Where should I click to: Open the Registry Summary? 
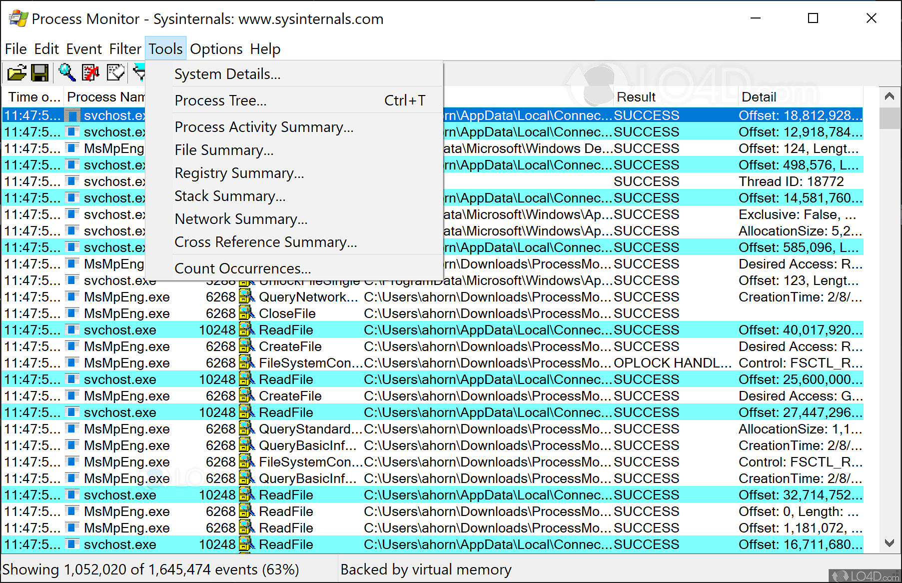(239, 173)
